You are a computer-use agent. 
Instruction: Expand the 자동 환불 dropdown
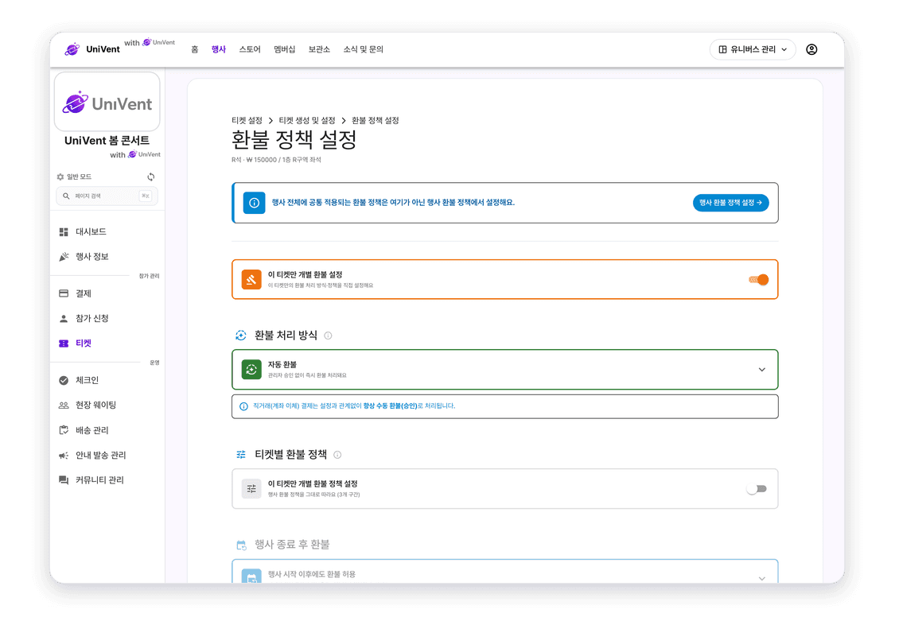click(762, 370)
